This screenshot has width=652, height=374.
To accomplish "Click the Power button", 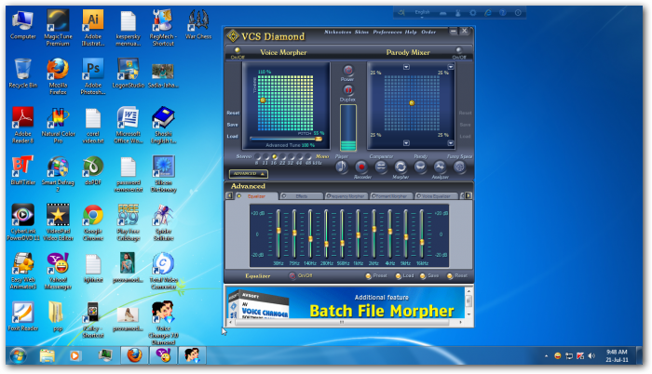I will tap(347, 70).
